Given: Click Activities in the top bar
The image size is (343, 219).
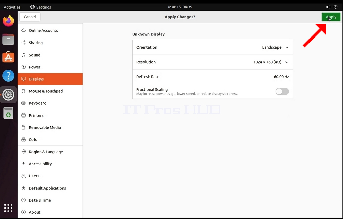Looking at the screenshot, I should click(x=12, y=7).
